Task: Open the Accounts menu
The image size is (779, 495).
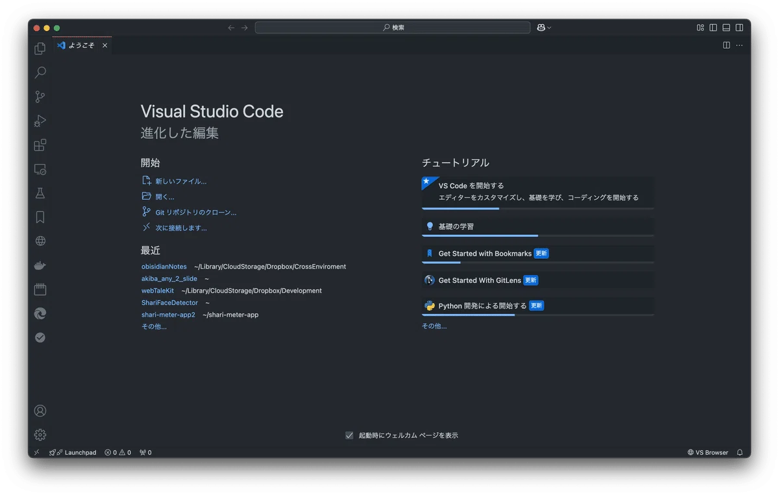Action: 40,411
